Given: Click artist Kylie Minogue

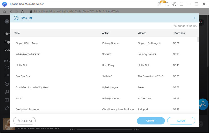Looking at the screenshot, I should [110, 87].
